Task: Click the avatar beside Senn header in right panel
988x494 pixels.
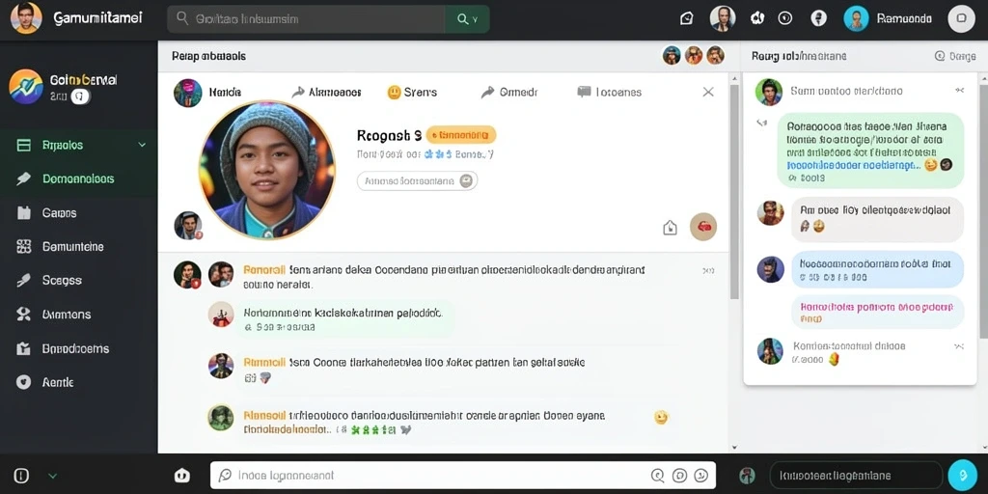Action: click(x=769, y=92)
